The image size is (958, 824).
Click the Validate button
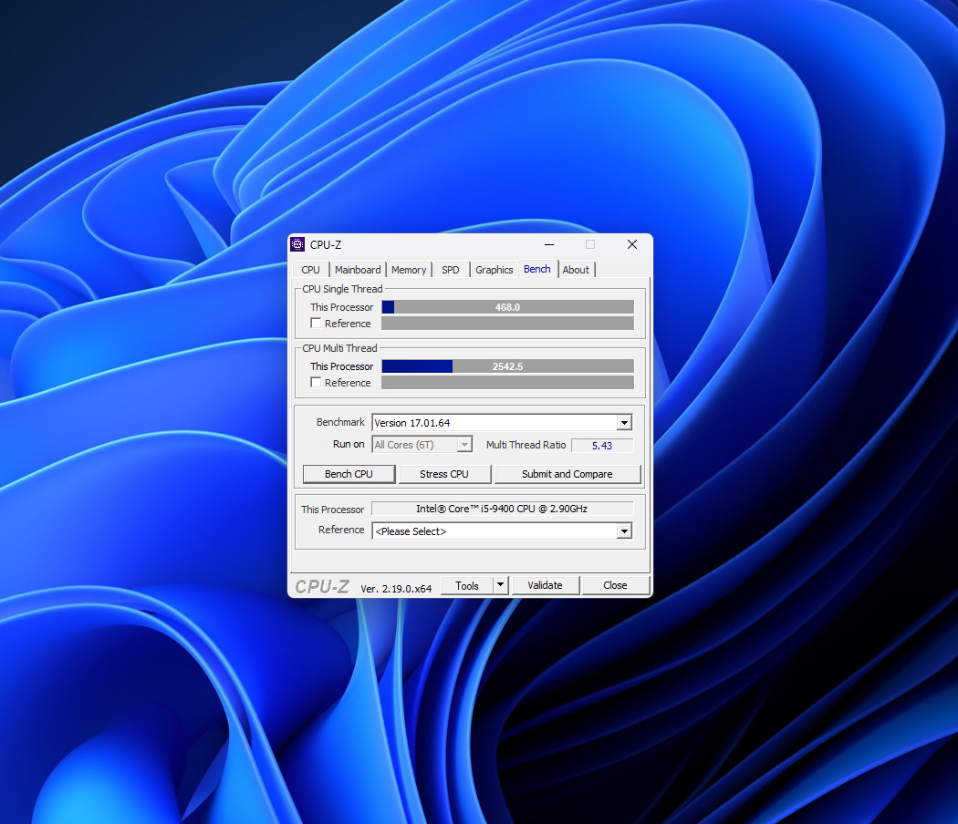tap(545, 585)
